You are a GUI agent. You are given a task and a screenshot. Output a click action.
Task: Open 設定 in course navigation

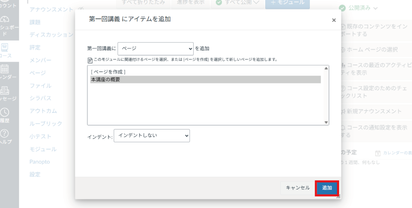[x=35, y=174]
